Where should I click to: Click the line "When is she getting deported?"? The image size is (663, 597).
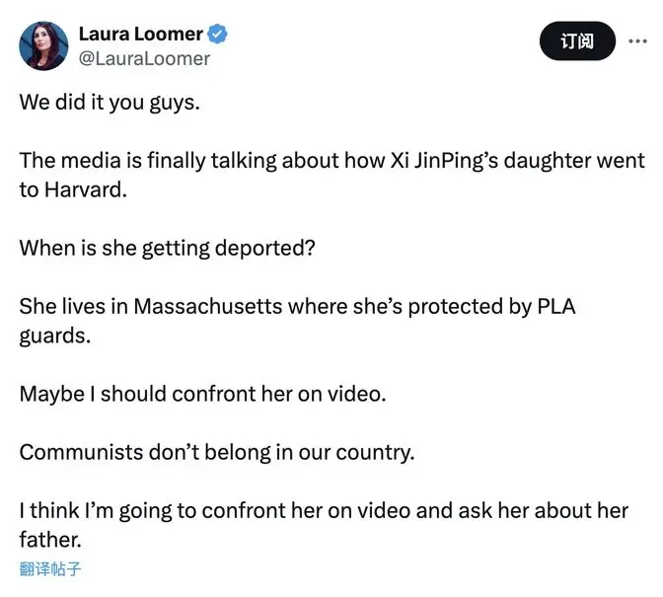tap(168, 248)
